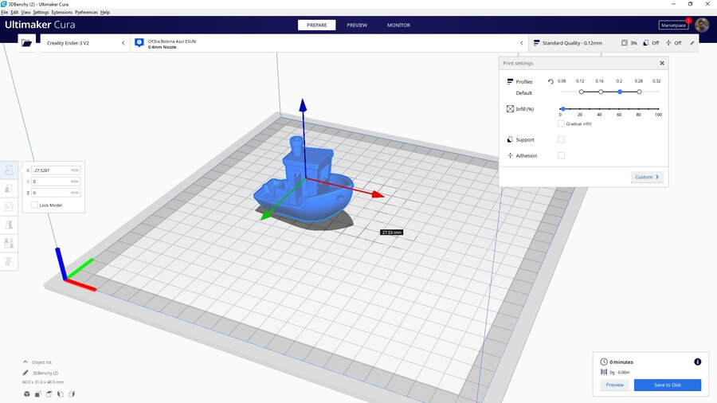Click the Infill percentage slider handle

coord(563,109)
